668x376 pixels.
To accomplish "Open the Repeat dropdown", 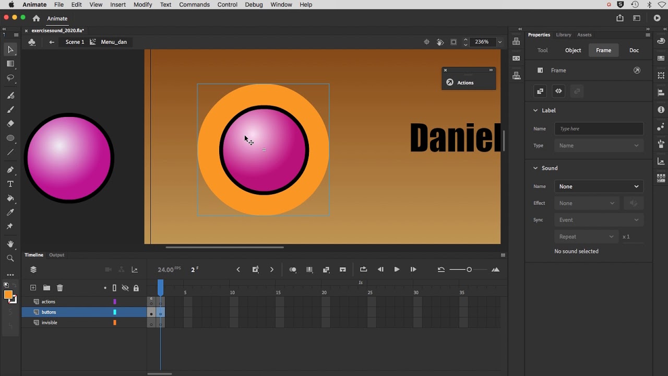I will click(x=587, y=237).
